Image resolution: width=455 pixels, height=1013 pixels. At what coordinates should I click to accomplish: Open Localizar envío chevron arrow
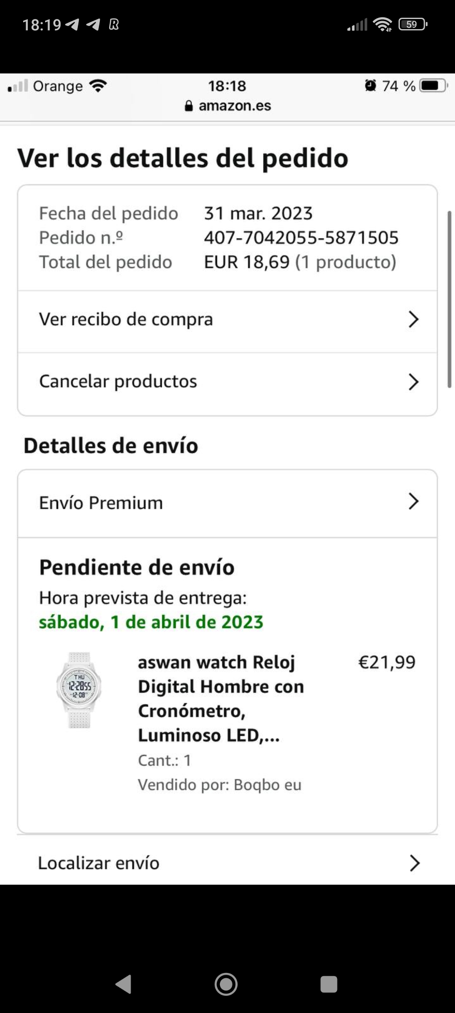415,863
